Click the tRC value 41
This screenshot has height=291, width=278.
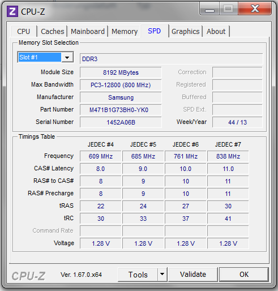click(x=228, y=219)
